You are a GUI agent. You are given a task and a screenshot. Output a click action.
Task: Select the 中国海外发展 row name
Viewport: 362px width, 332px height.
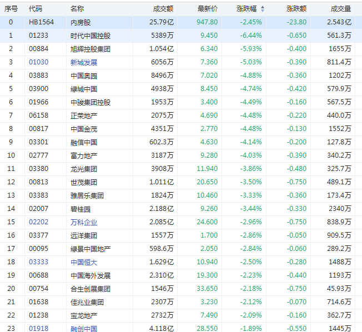pos(90,275)
